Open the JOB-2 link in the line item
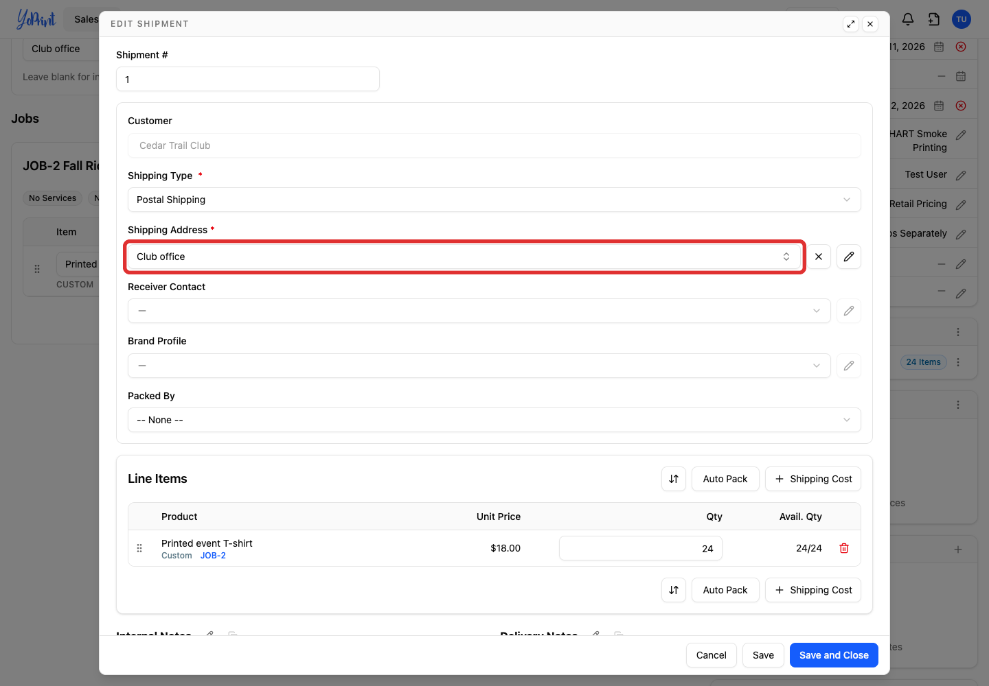Image resolution: width=989 pixels, height=686 pixels. point(213,556)
